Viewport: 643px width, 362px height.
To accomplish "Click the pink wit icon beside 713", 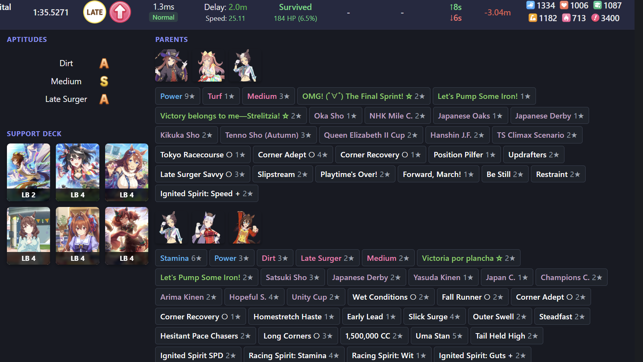I will pos(566,18).
